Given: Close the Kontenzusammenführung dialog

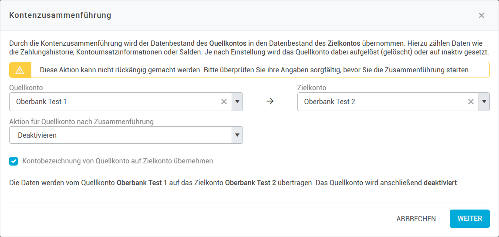Looking at the screenshot, I should (x=481, y=16).
